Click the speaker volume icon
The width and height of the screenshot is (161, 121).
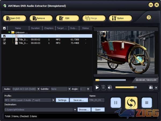click(x=109, y=87)
